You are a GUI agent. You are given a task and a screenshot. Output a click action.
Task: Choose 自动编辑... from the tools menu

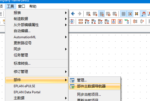pos(37,31)
